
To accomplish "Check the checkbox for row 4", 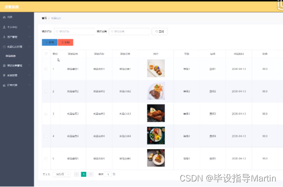I will pos(46,136).
